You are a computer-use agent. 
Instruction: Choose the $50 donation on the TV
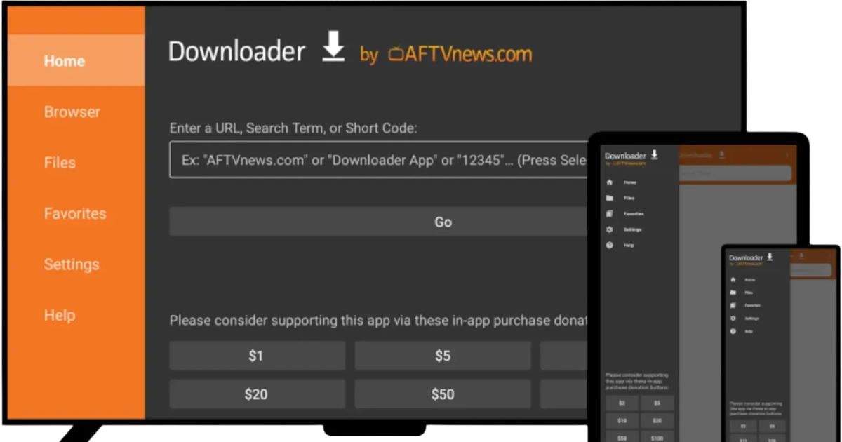443,394
